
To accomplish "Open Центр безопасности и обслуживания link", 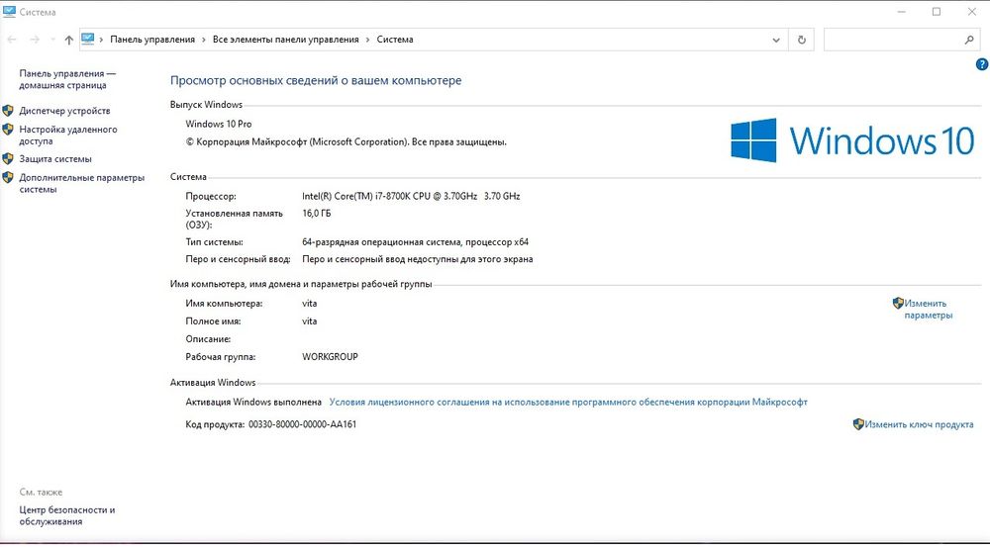I will pos(67,515).
